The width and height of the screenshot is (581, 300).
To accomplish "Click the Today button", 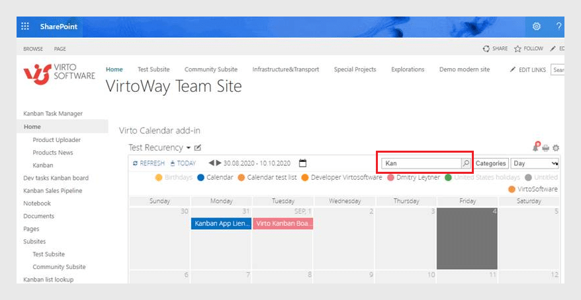I will [x=183, y=163].
